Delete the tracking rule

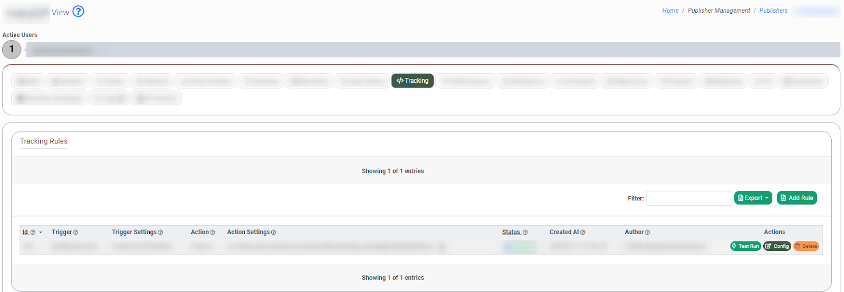pyautogui.click(x=805, y=246)
